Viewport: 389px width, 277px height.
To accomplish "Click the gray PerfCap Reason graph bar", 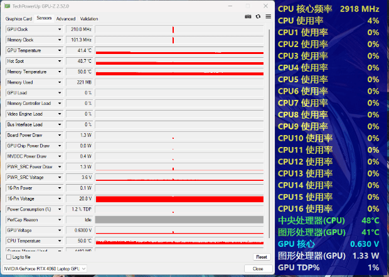I will [179, 220].
